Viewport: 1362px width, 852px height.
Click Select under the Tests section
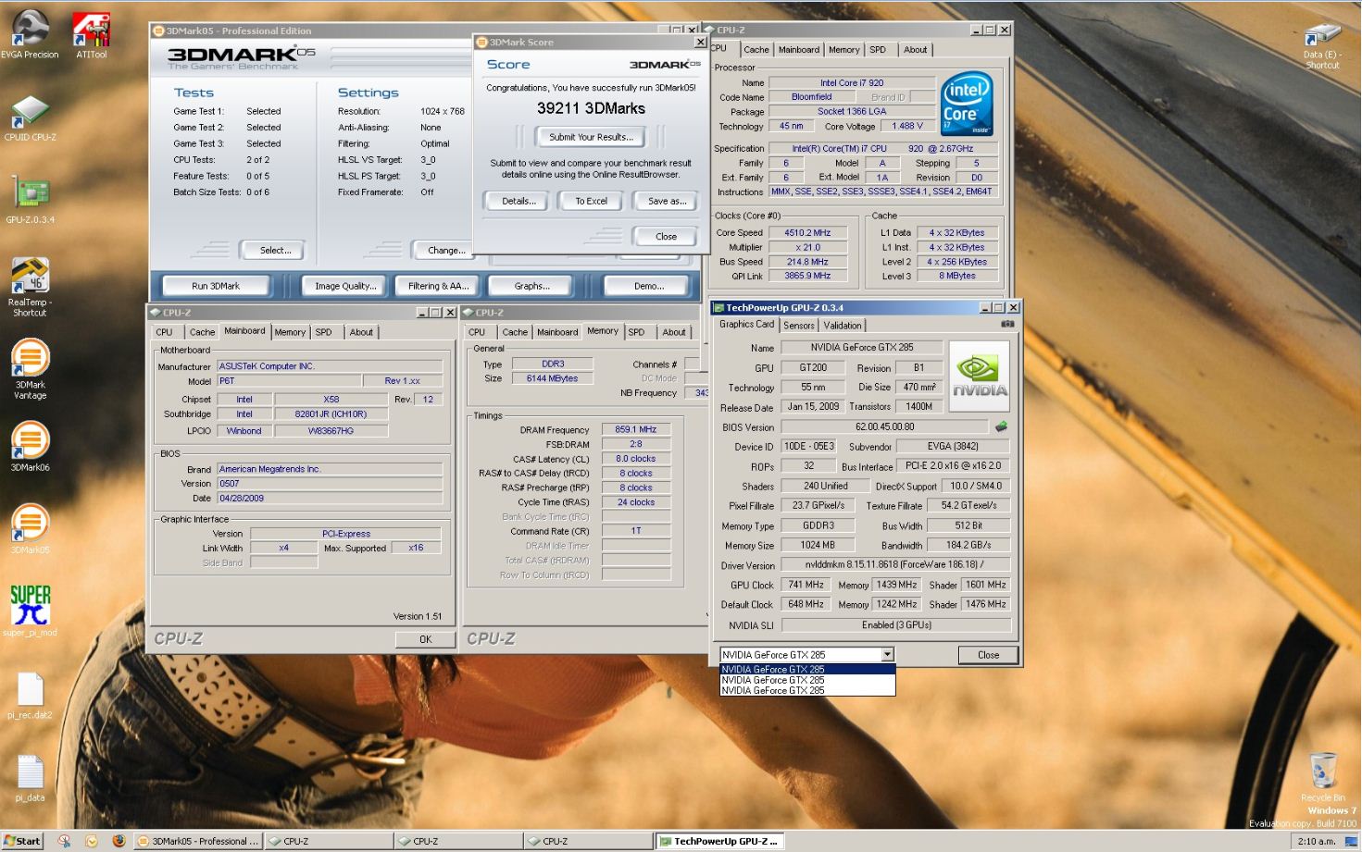(x=275, y=250)
